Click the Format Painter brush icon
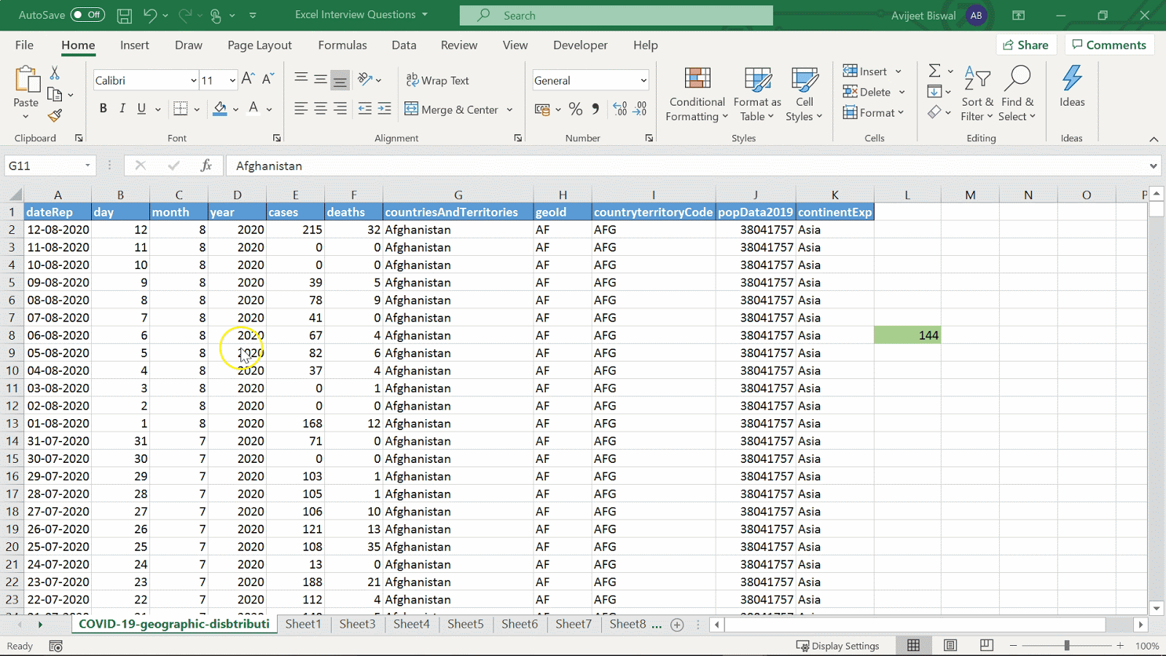Viewport: 1166px width, 656px height. pyautogui.click(x=55, y=116)
